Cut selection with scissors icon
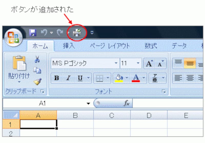This screenshot has width=205, height=143. pos(37,59)
